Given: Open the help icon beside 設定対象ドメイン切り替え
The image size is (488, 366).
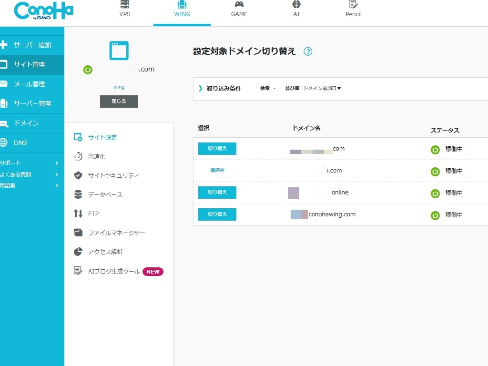Looking at the screenshot, I should click(x=308, y=51).
